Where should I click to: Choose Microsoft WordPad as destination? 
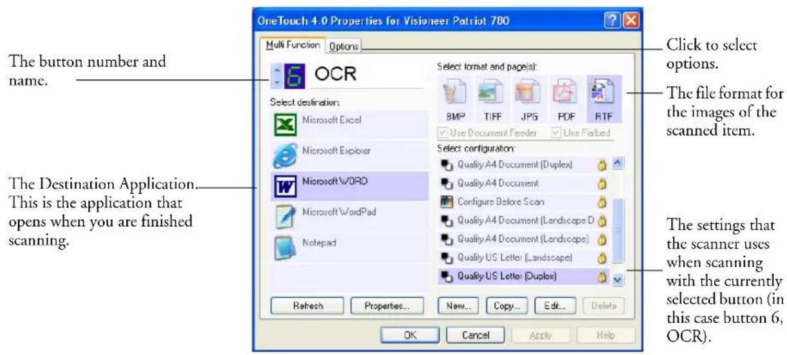(x=348, y=215)
